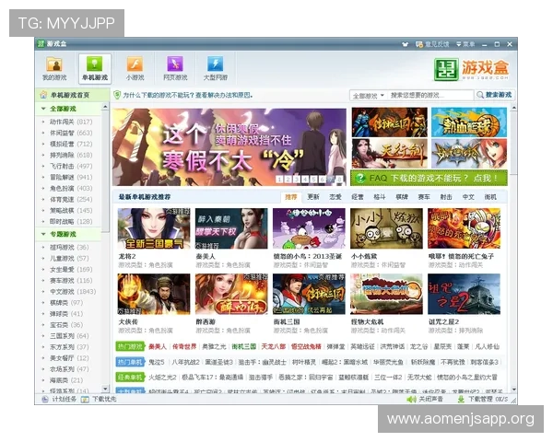Jump to banner slide 4
553x442 pixels.
pyautogui.click(x=305, y=180)
